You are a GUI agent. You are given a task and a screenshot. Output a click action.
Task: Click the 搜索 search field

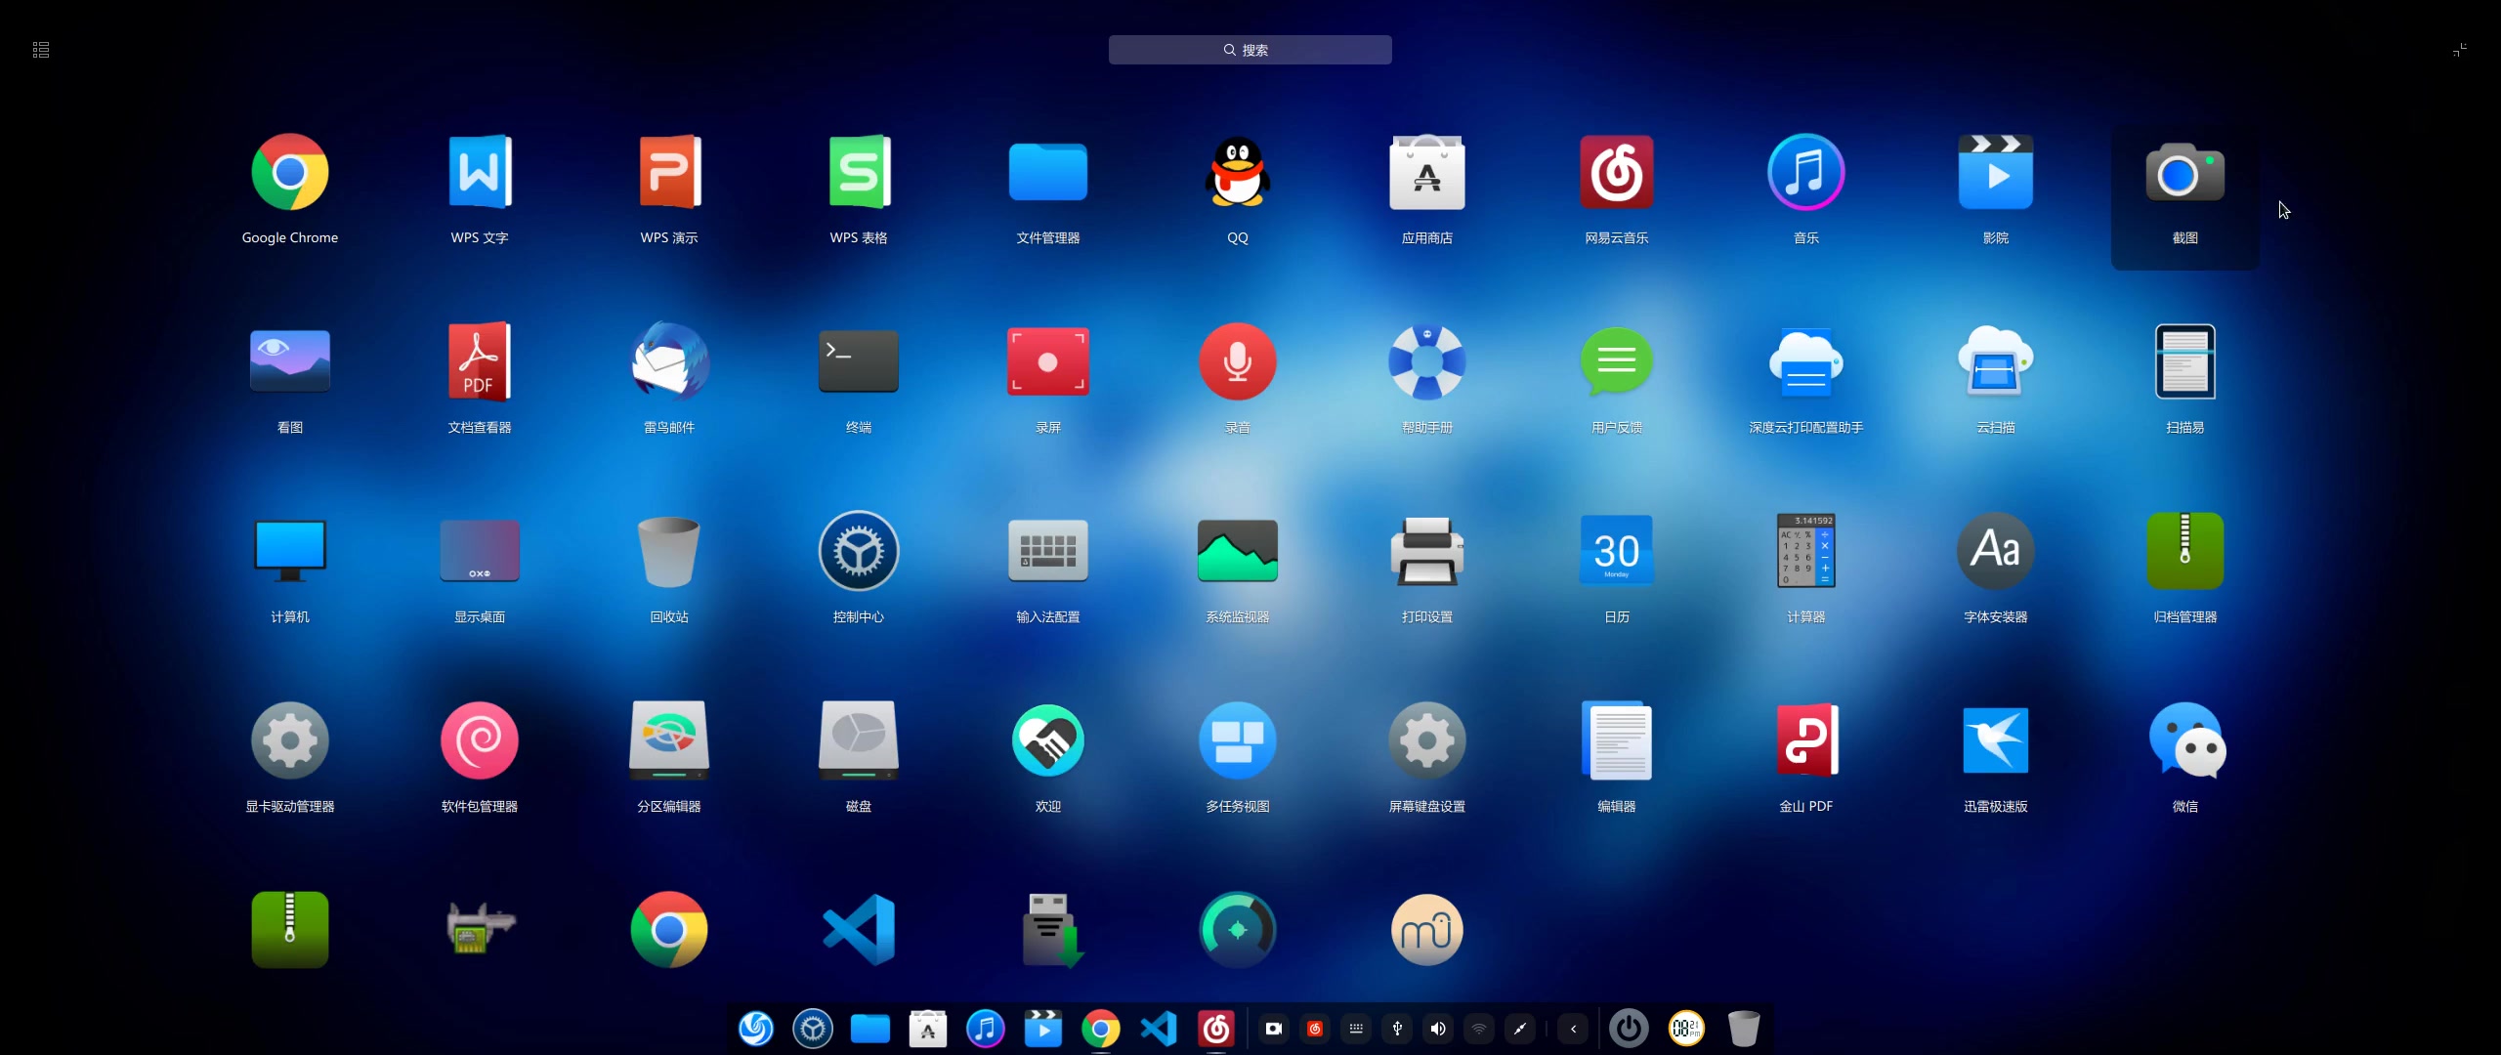(1250, 50)
